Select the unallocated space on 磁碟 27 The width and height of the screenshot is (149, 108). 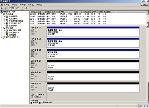(x=93, y=88)
